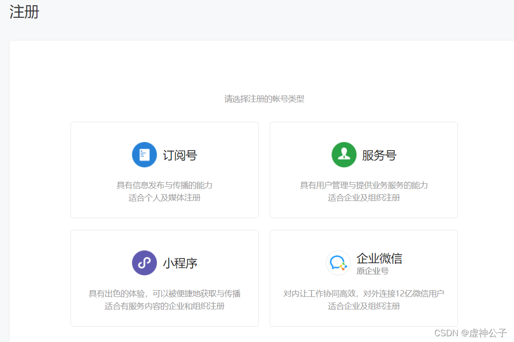Click 适合企业及组织注册 under 企业微信
The image size is (514, 342).
coord(364,306)
